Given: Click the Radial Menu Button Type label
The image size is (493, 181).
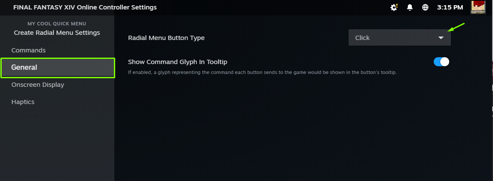Looking at the screenshot, I should point(166,38).
